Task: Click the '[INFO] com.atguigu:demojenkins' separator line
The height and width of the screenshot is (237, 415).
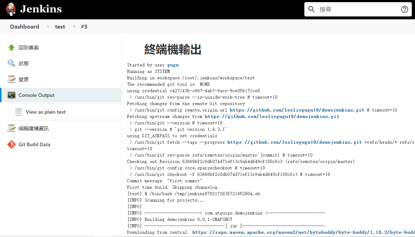Action: point(226,213)
